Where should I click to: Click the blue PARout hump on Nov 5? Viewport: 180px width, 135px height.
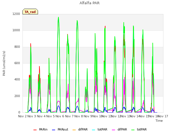58,106
